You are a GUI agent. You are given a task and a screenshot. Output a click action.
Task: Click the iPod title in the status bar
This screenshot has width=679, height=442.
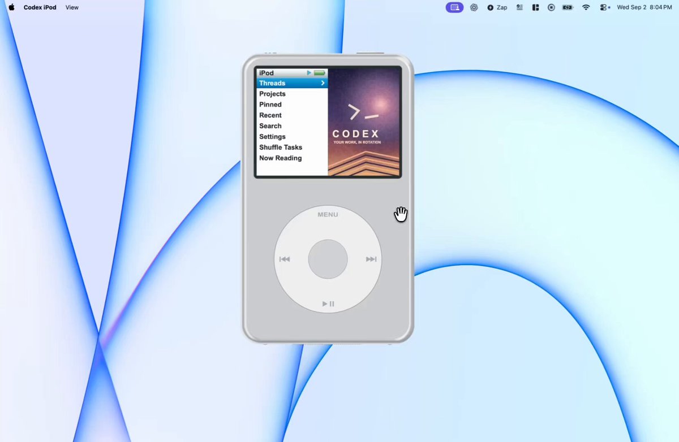point(267,73)
